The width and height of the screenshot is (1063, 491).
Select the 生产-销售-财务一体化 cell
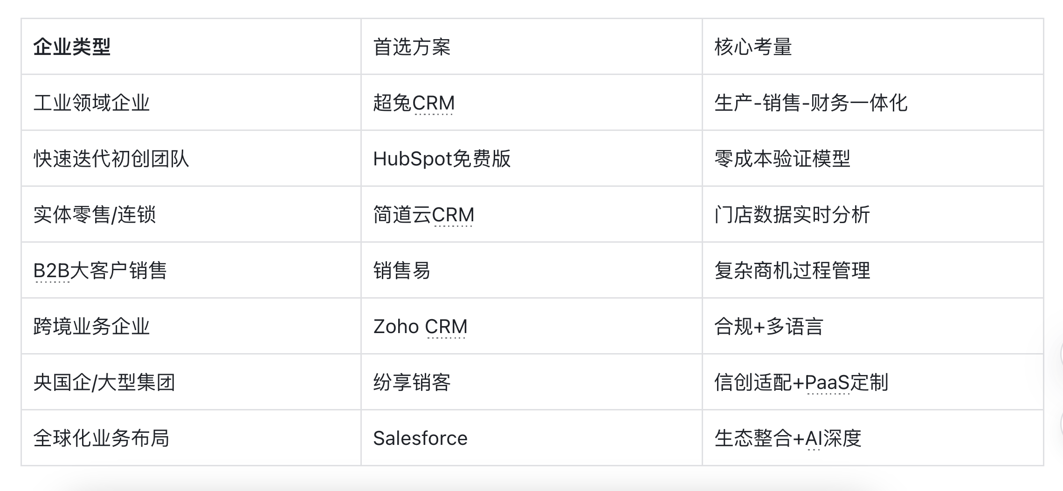(x=811, y=103)
